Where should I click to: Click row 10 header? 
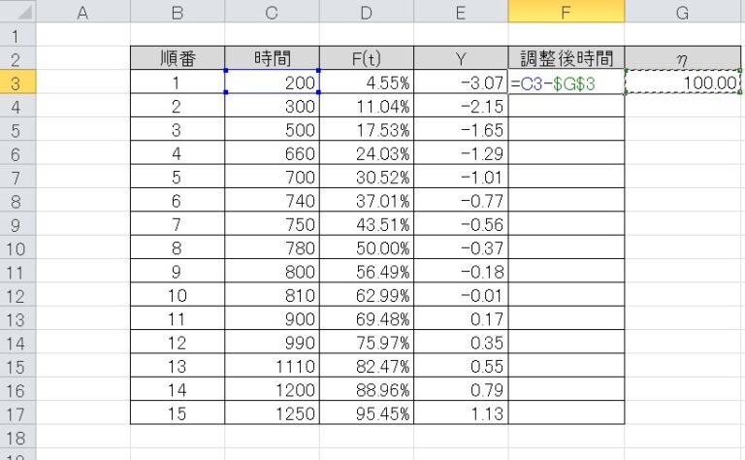[16, 248]
